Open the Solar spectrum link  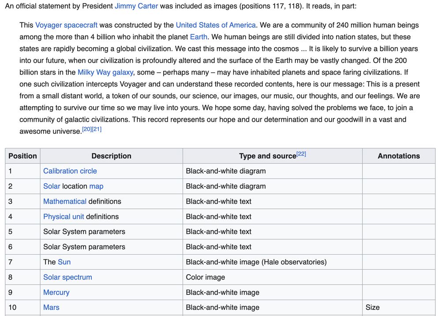click(x=67, y=277)
